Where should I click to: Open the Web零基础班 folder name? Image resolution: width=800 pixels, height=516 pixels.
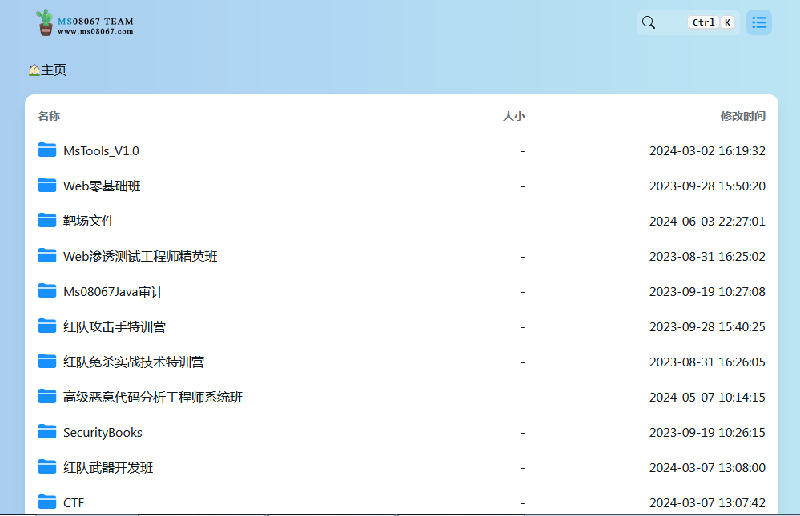pos(102,186)
